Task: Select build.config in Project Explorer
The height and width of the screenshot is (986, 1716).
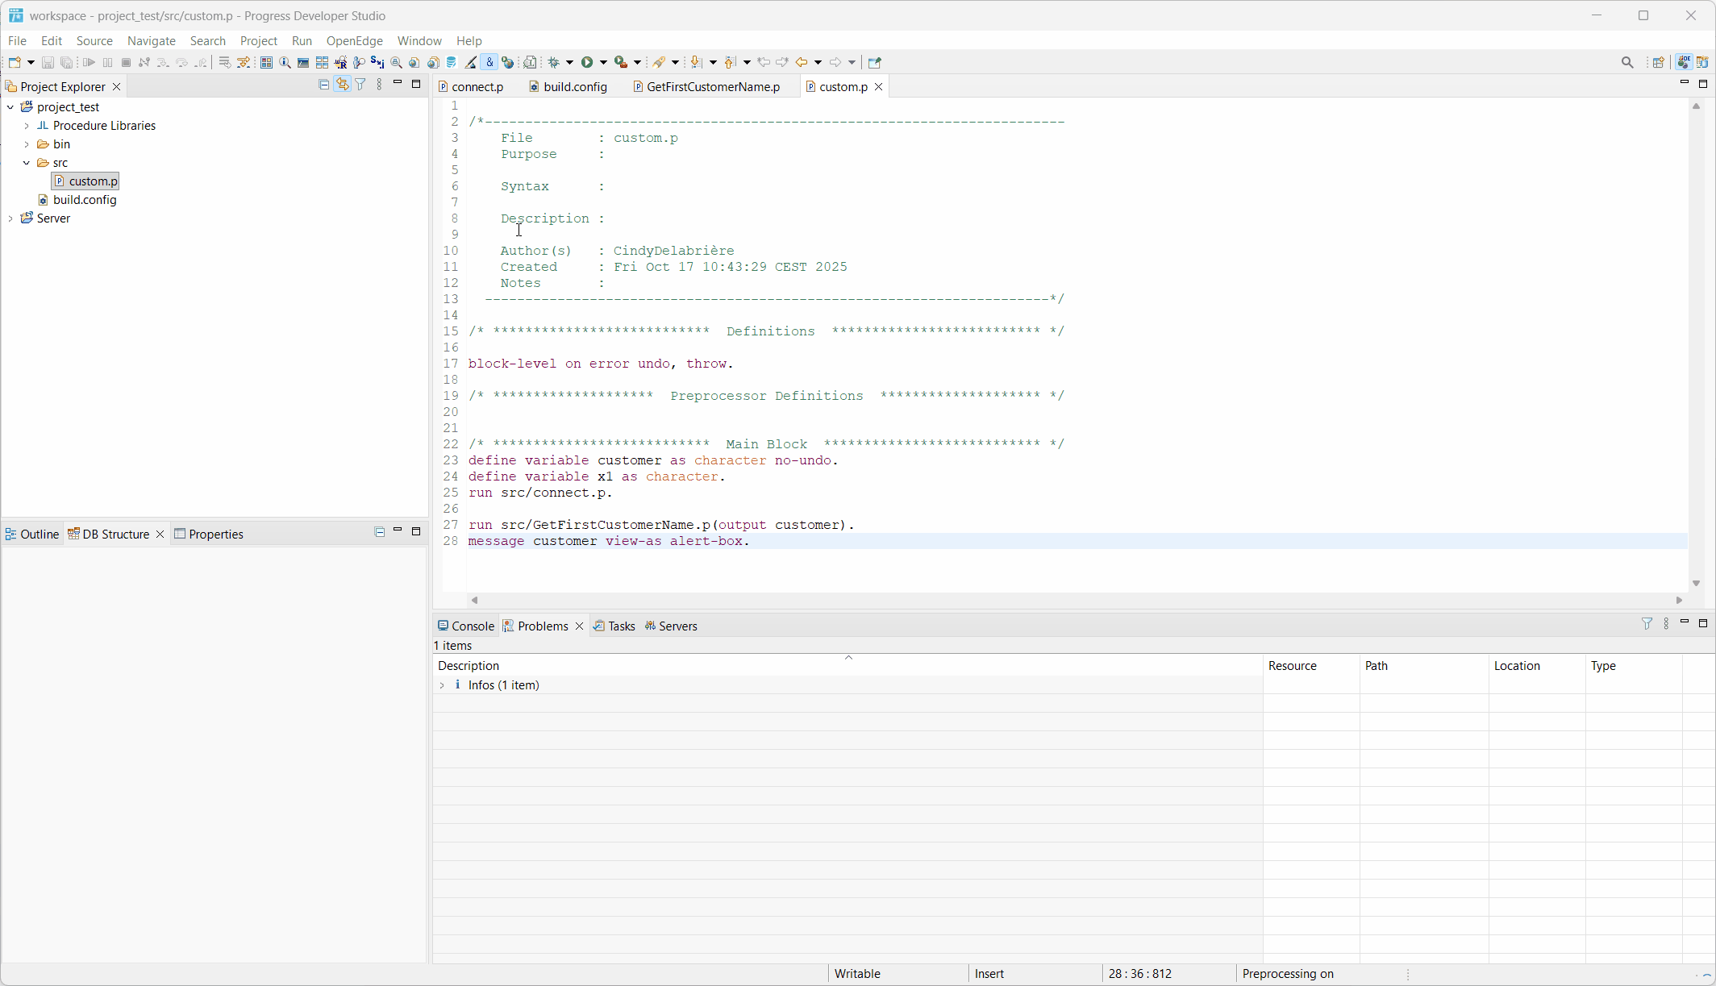Action: click(85, 200)
